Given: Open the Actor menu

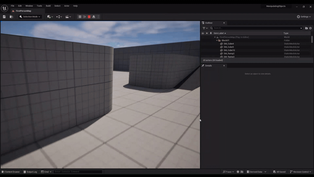Looking at the screenshot, I should click(67, 6).
